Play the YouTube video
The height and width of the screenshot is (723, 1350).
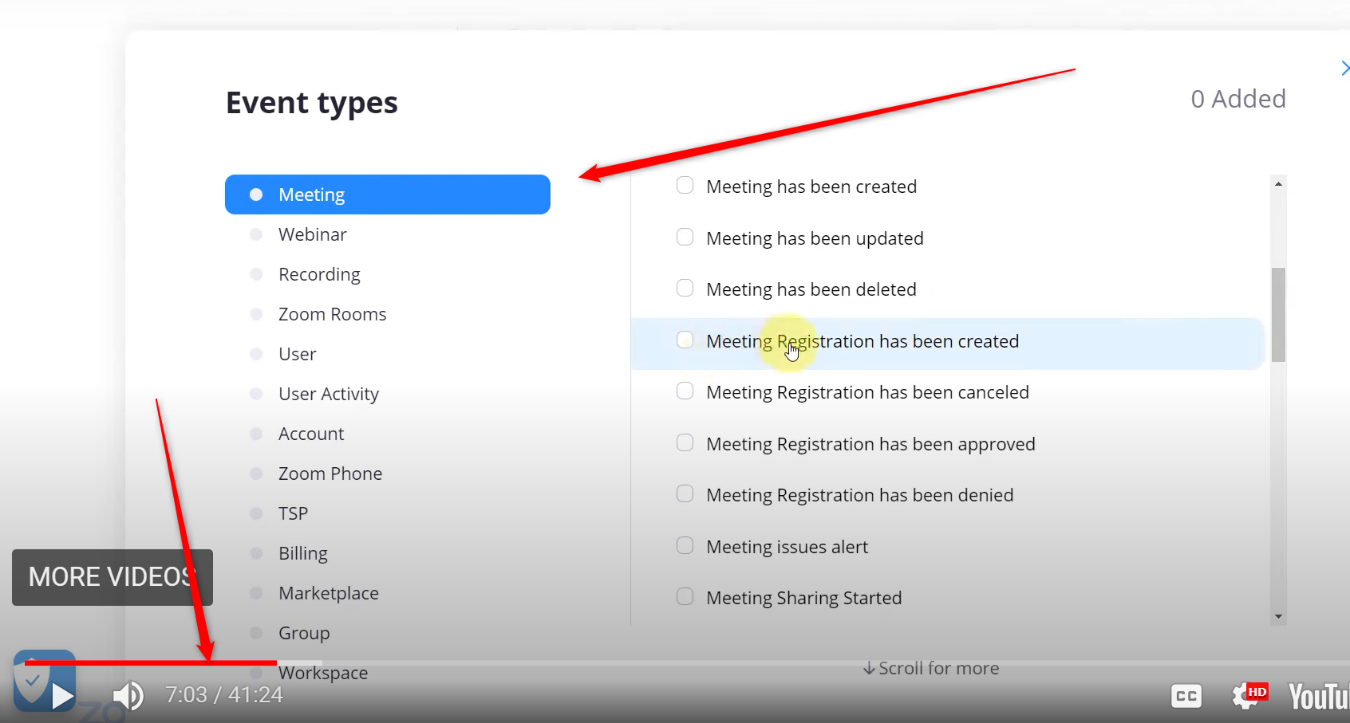62,696
